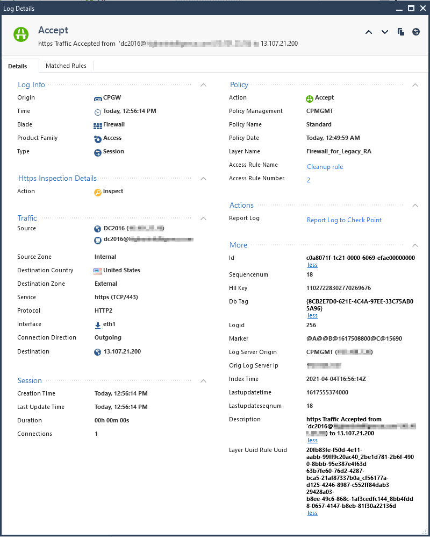Image resolution: width=430 pixels, height=537 pixels.
Task: Click the Firewall blade icon
Action: coord(97,126)
